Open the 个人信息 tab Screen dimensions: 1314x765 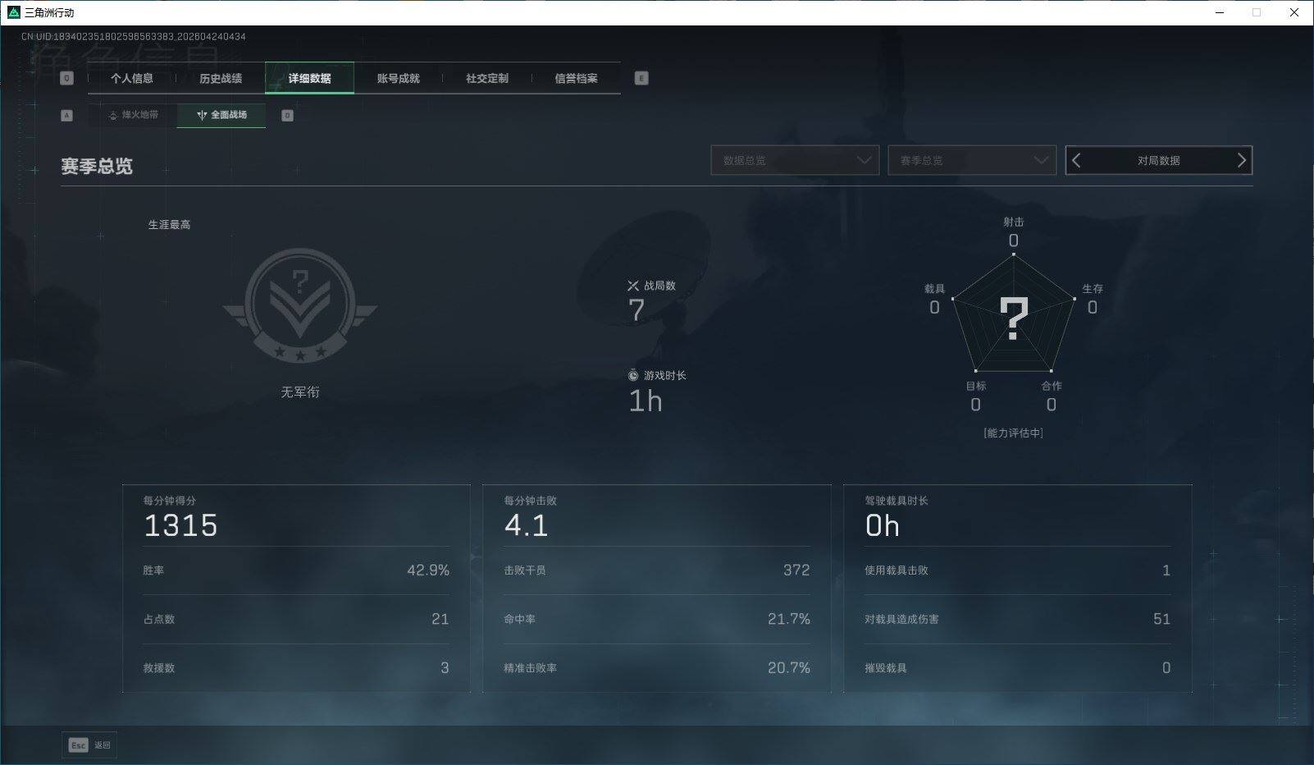[x=132, y=78]
